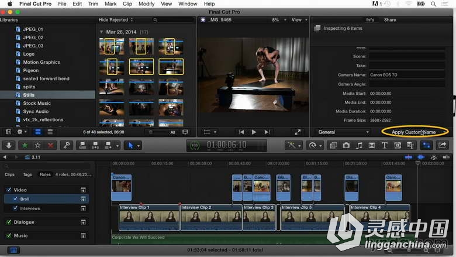
Task: Open the Keyword Editor key icon
Action: point(67,145)
